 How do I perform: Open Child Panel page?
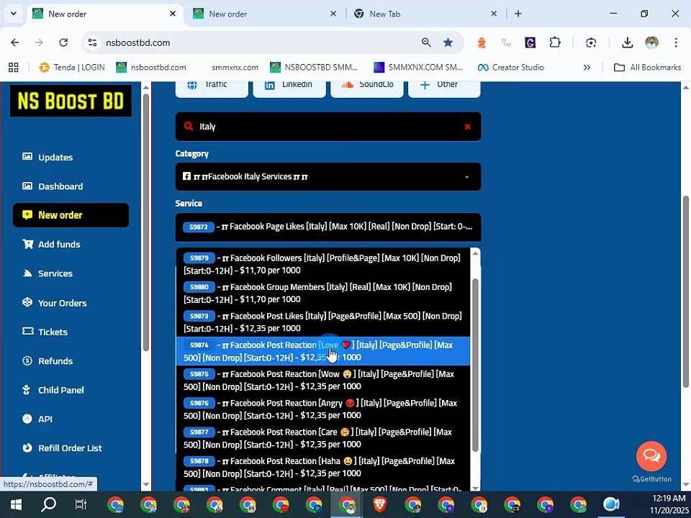[53, 390]
